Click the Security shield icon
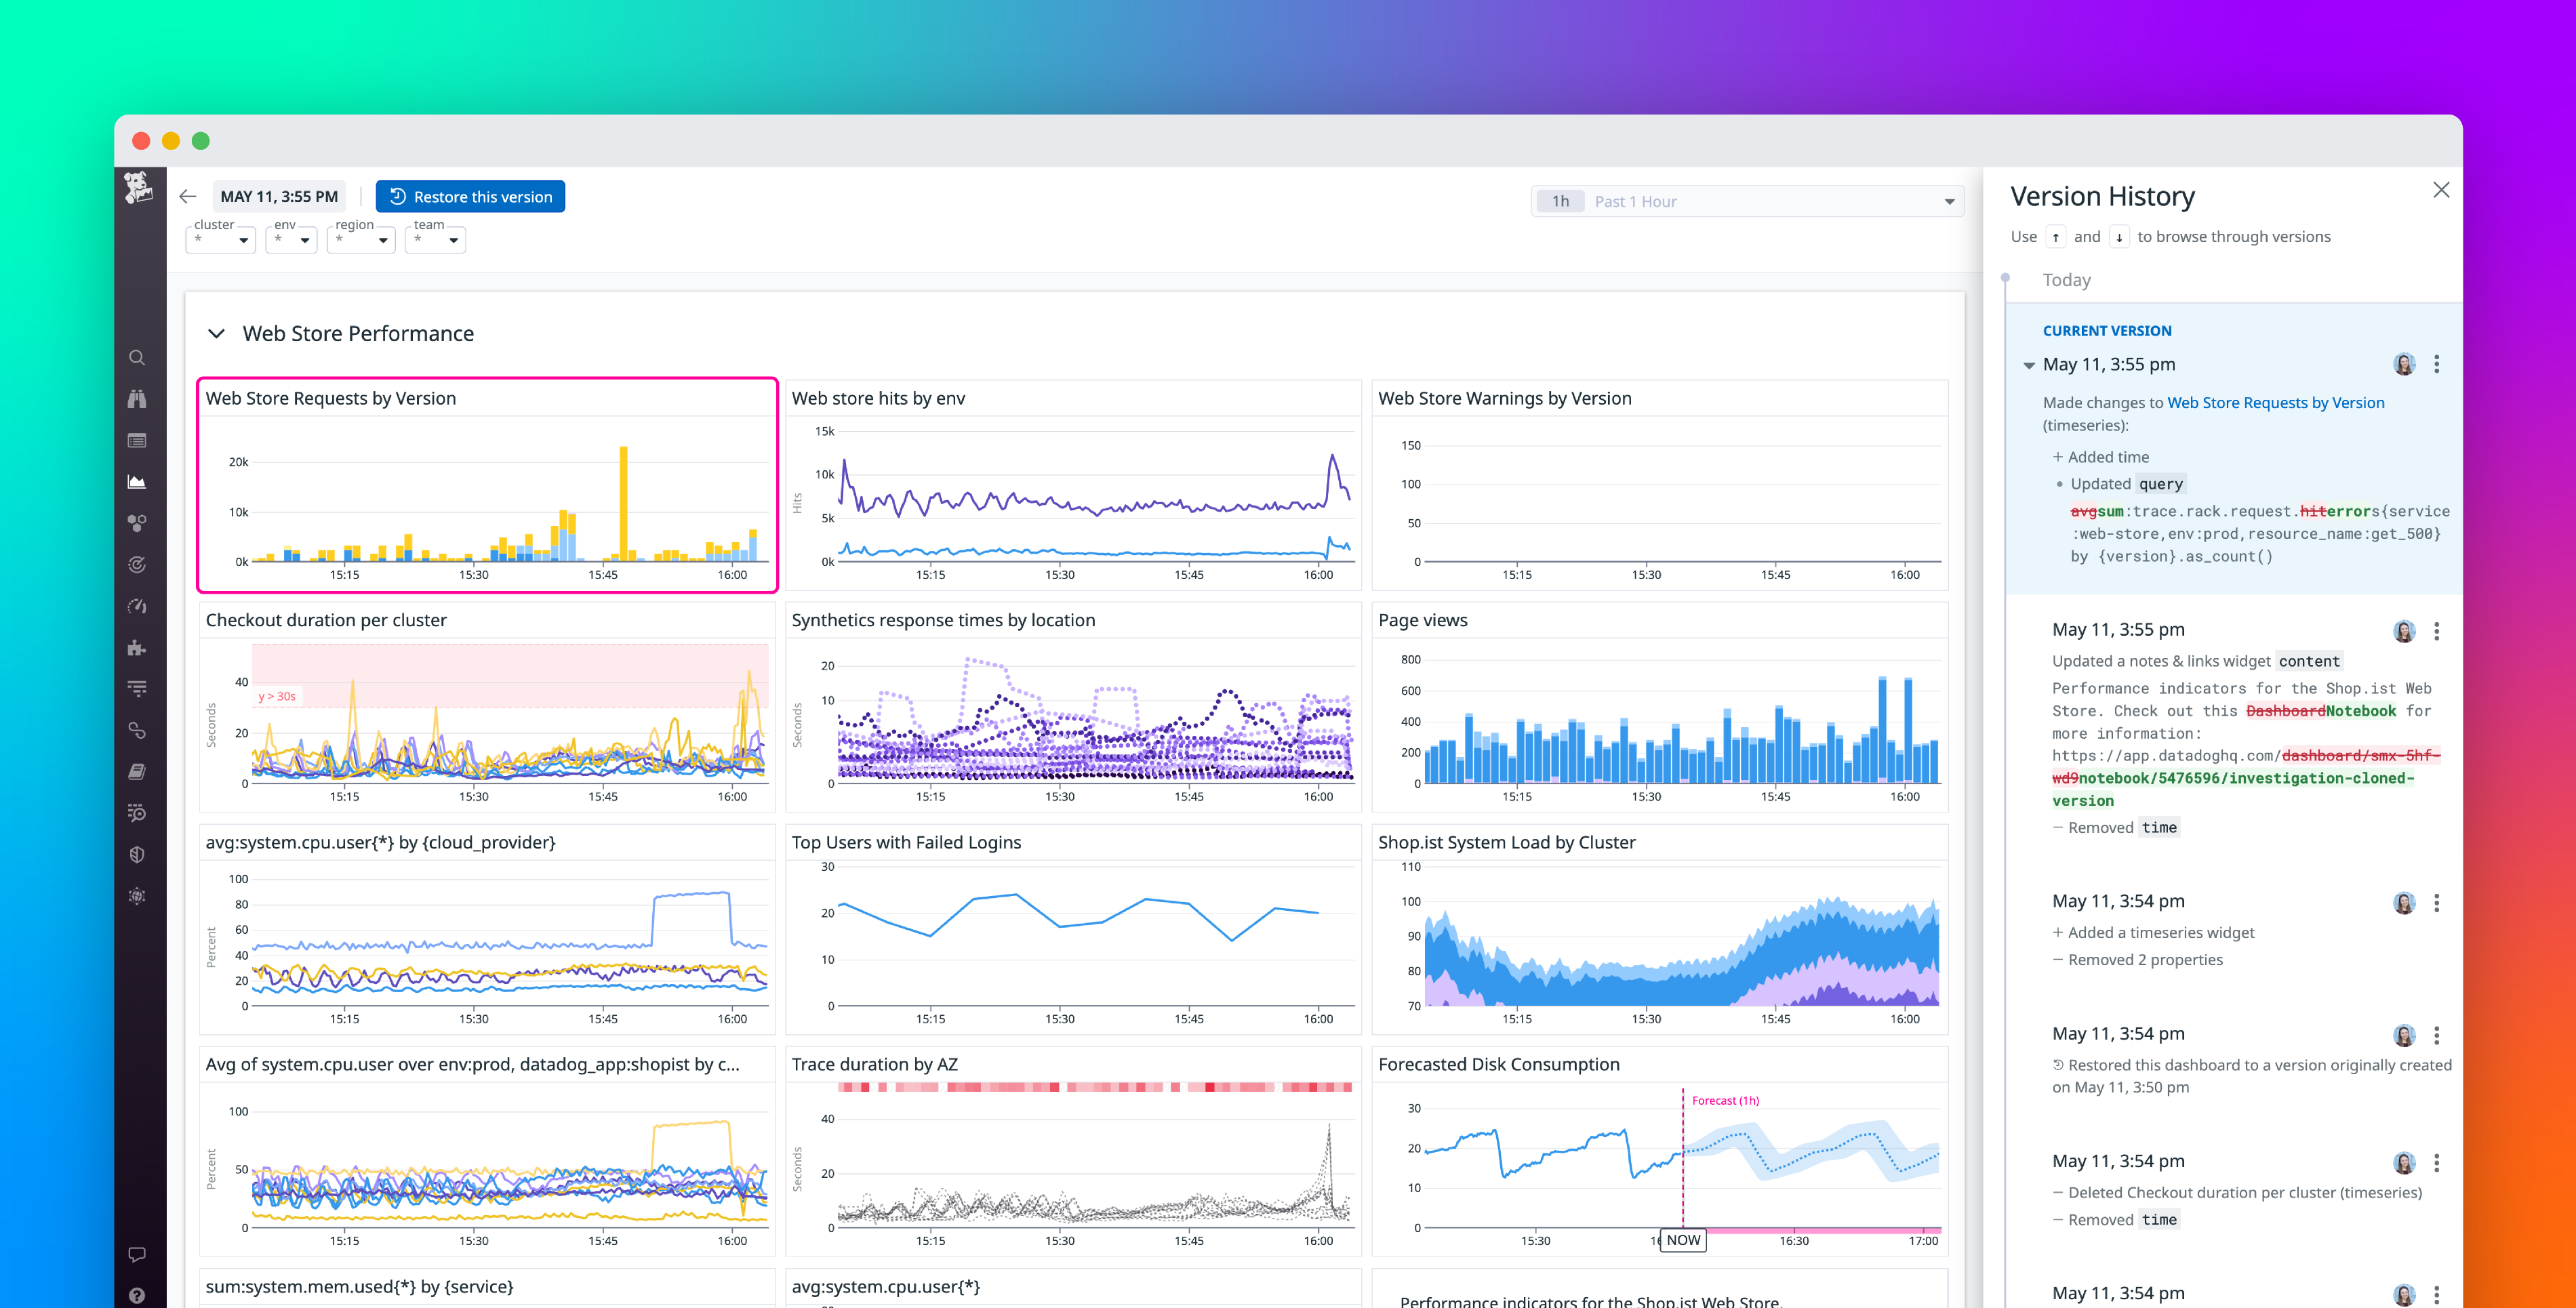2576x1308 pixels. (x=137, y=853)
